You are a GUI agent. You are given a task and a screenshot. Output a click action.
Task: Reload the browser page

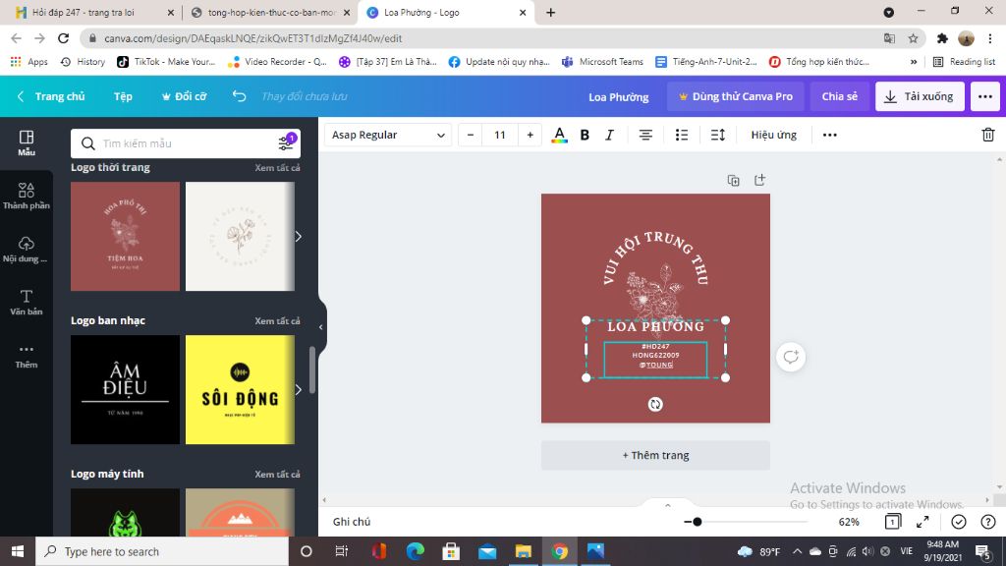coord(63,38)
